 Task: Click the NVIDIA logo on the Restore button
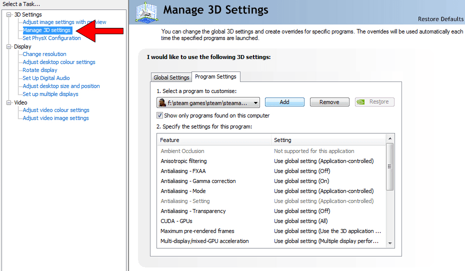[360, 102]
